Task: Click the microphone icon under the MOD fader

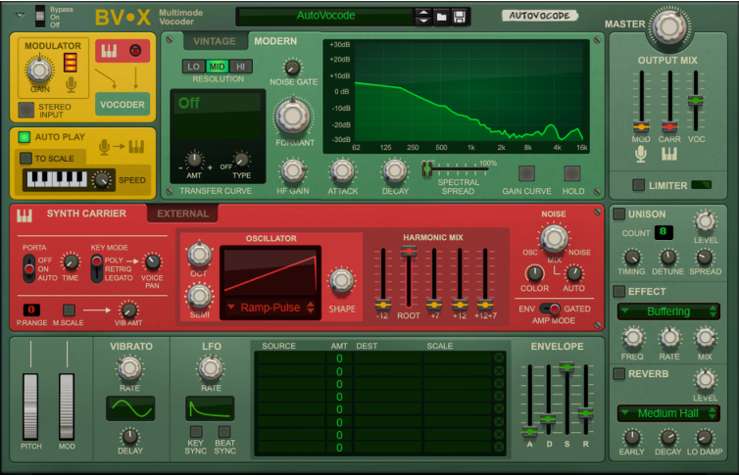Action: [x=640, y=154]
